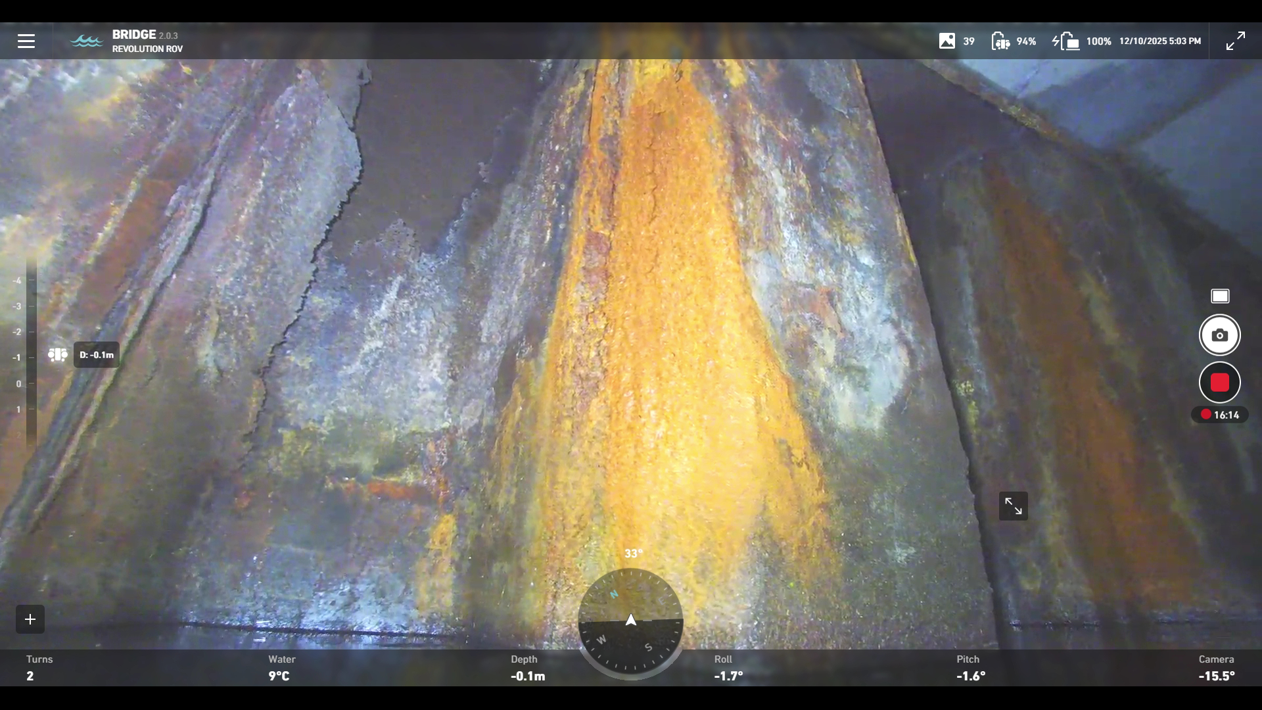Select the Camera tilt readout

pyautogui.click(x=1216, y=668)
